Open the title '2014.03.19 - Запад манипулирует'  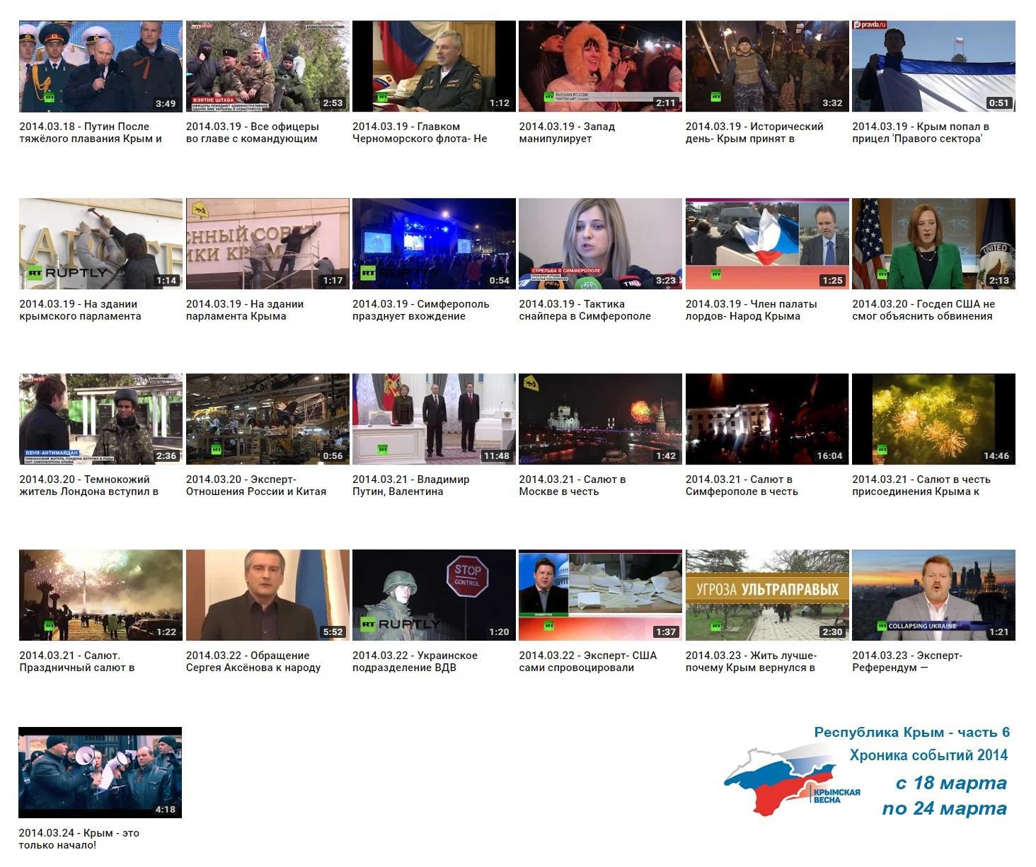click(x=568, y=133)
